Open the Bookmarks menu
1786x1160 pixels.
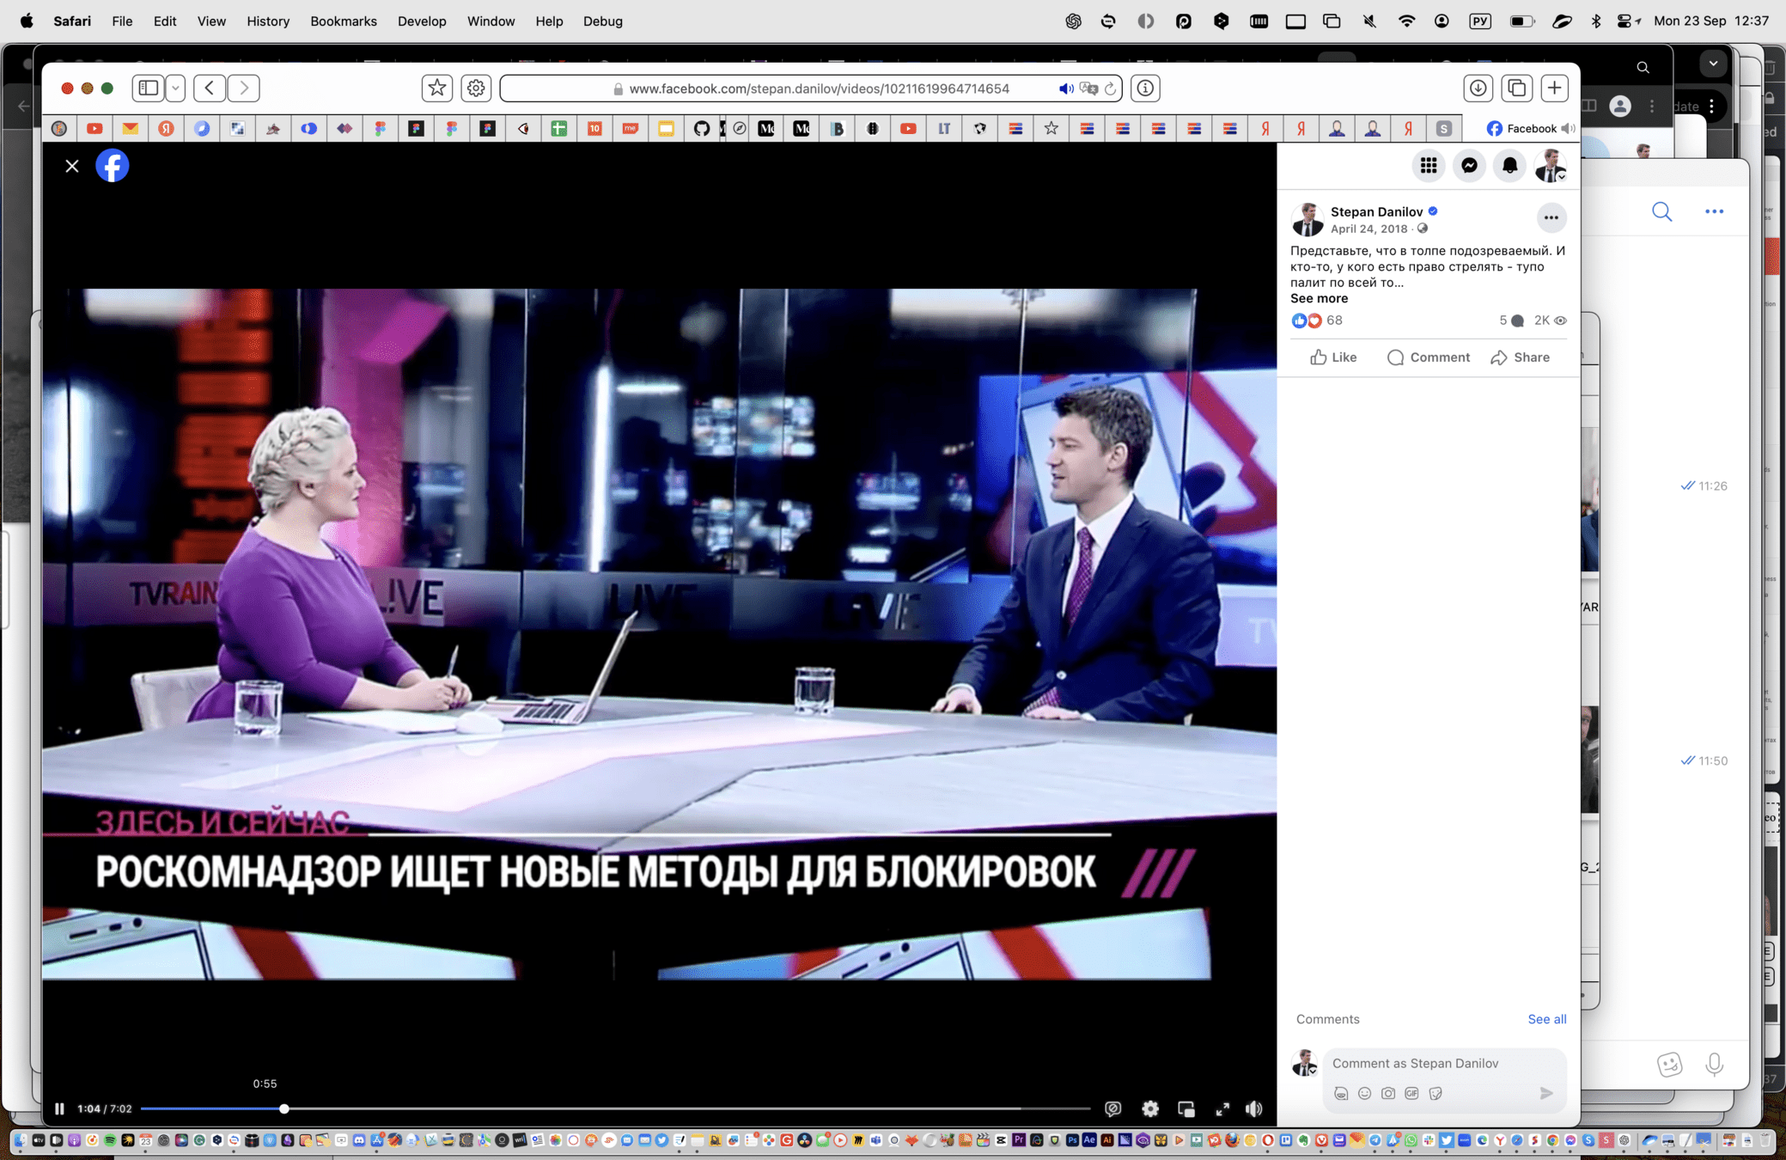(x=343, y=21)
